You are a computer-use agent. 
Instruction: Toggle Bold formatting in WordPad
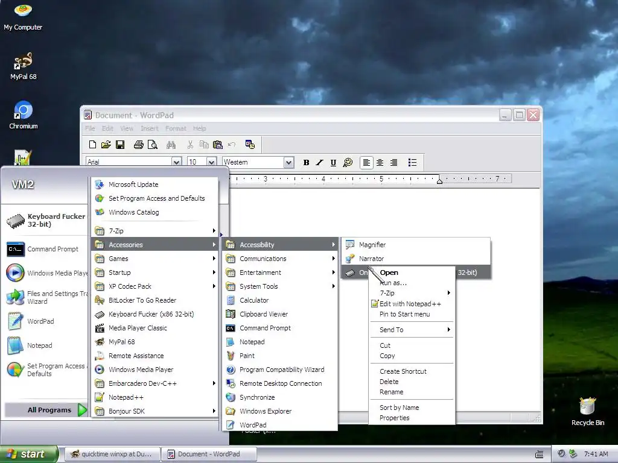click(x=306, y=162)
